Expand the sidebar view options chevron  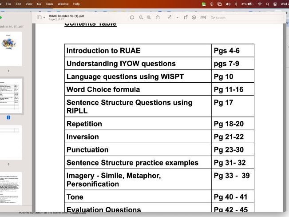(x=44, y=17)
